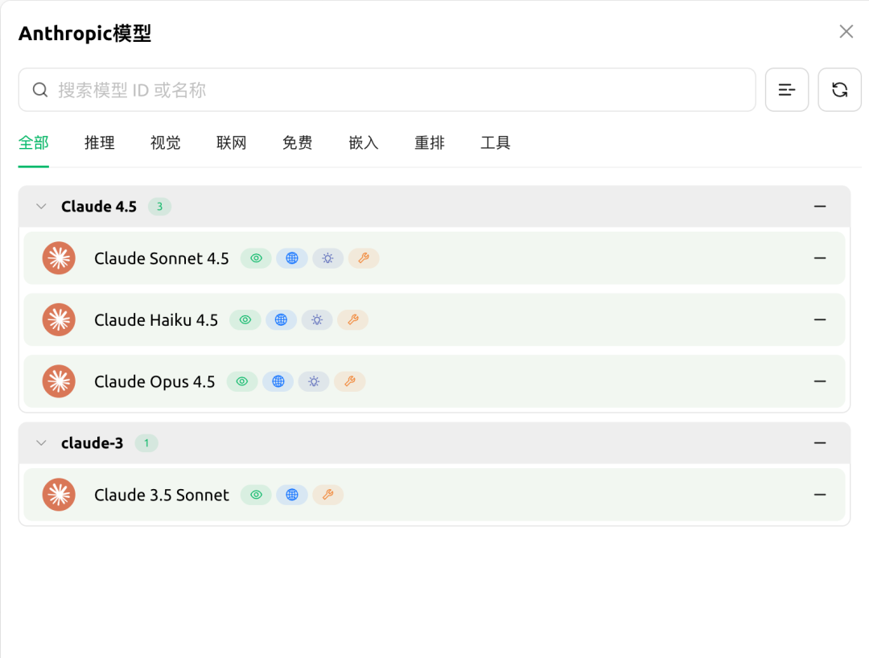The height and width of the screenshot is (658, 869).
Task: Click the lightbulb badge on Claude Opus 4.5
Action: 314,381
